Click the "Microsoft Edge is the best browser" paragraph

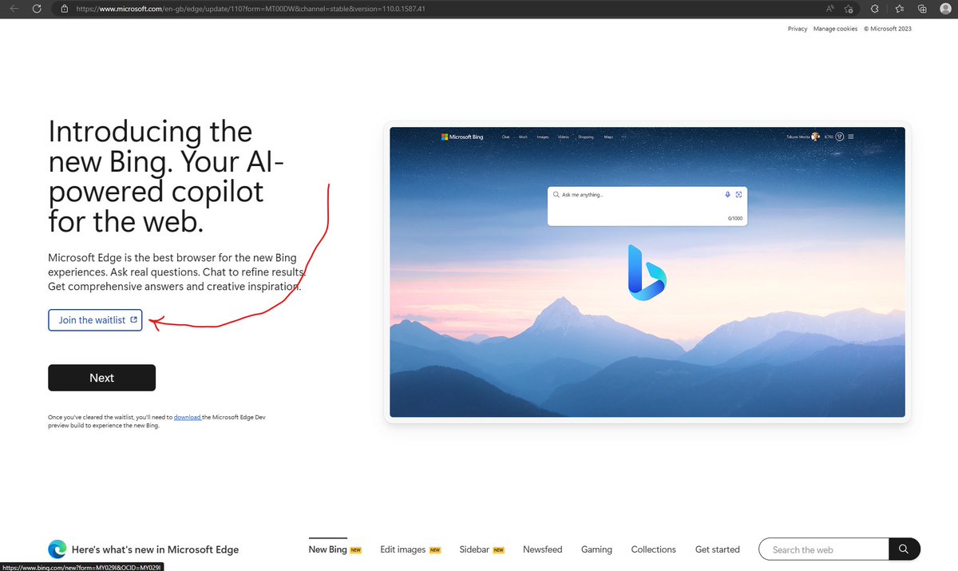pyautogui.click(x=175, y=272)
